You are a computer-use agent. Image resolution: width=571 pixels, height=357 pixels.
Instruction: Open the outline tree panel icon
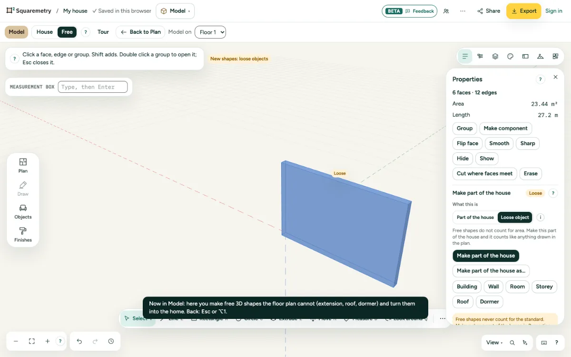pos(480,56)
